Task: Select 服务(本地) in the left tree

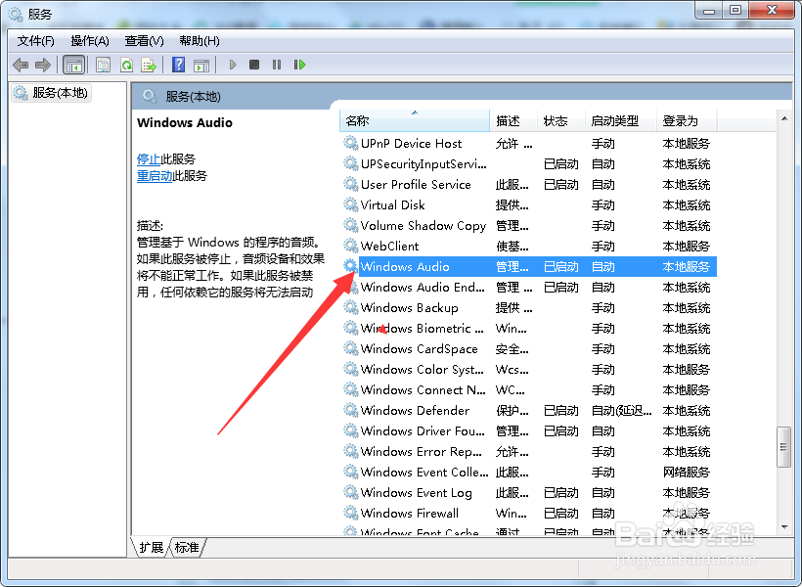Action: (x=51, y=93)
